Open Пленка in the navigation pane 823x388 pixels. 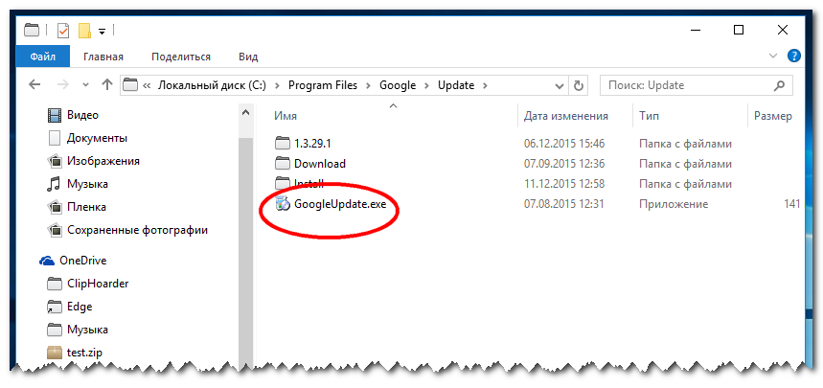(x=86, y=207)
